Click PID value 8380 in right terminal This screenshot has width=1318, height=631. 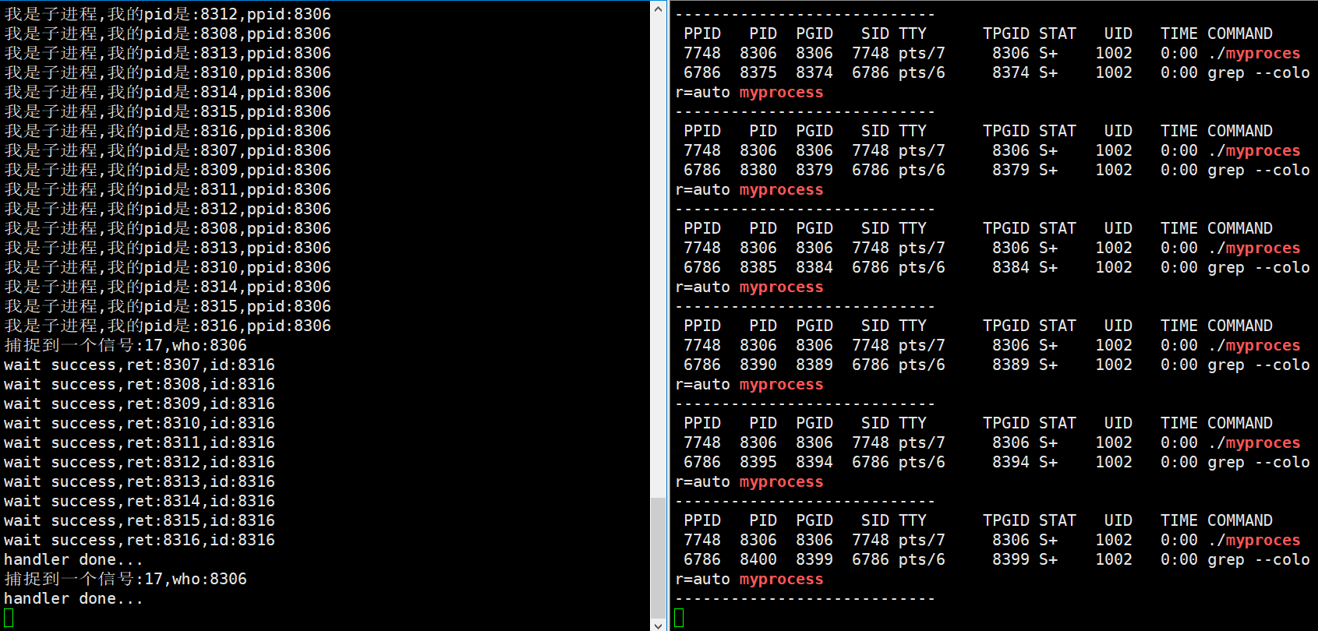(758, 170)
